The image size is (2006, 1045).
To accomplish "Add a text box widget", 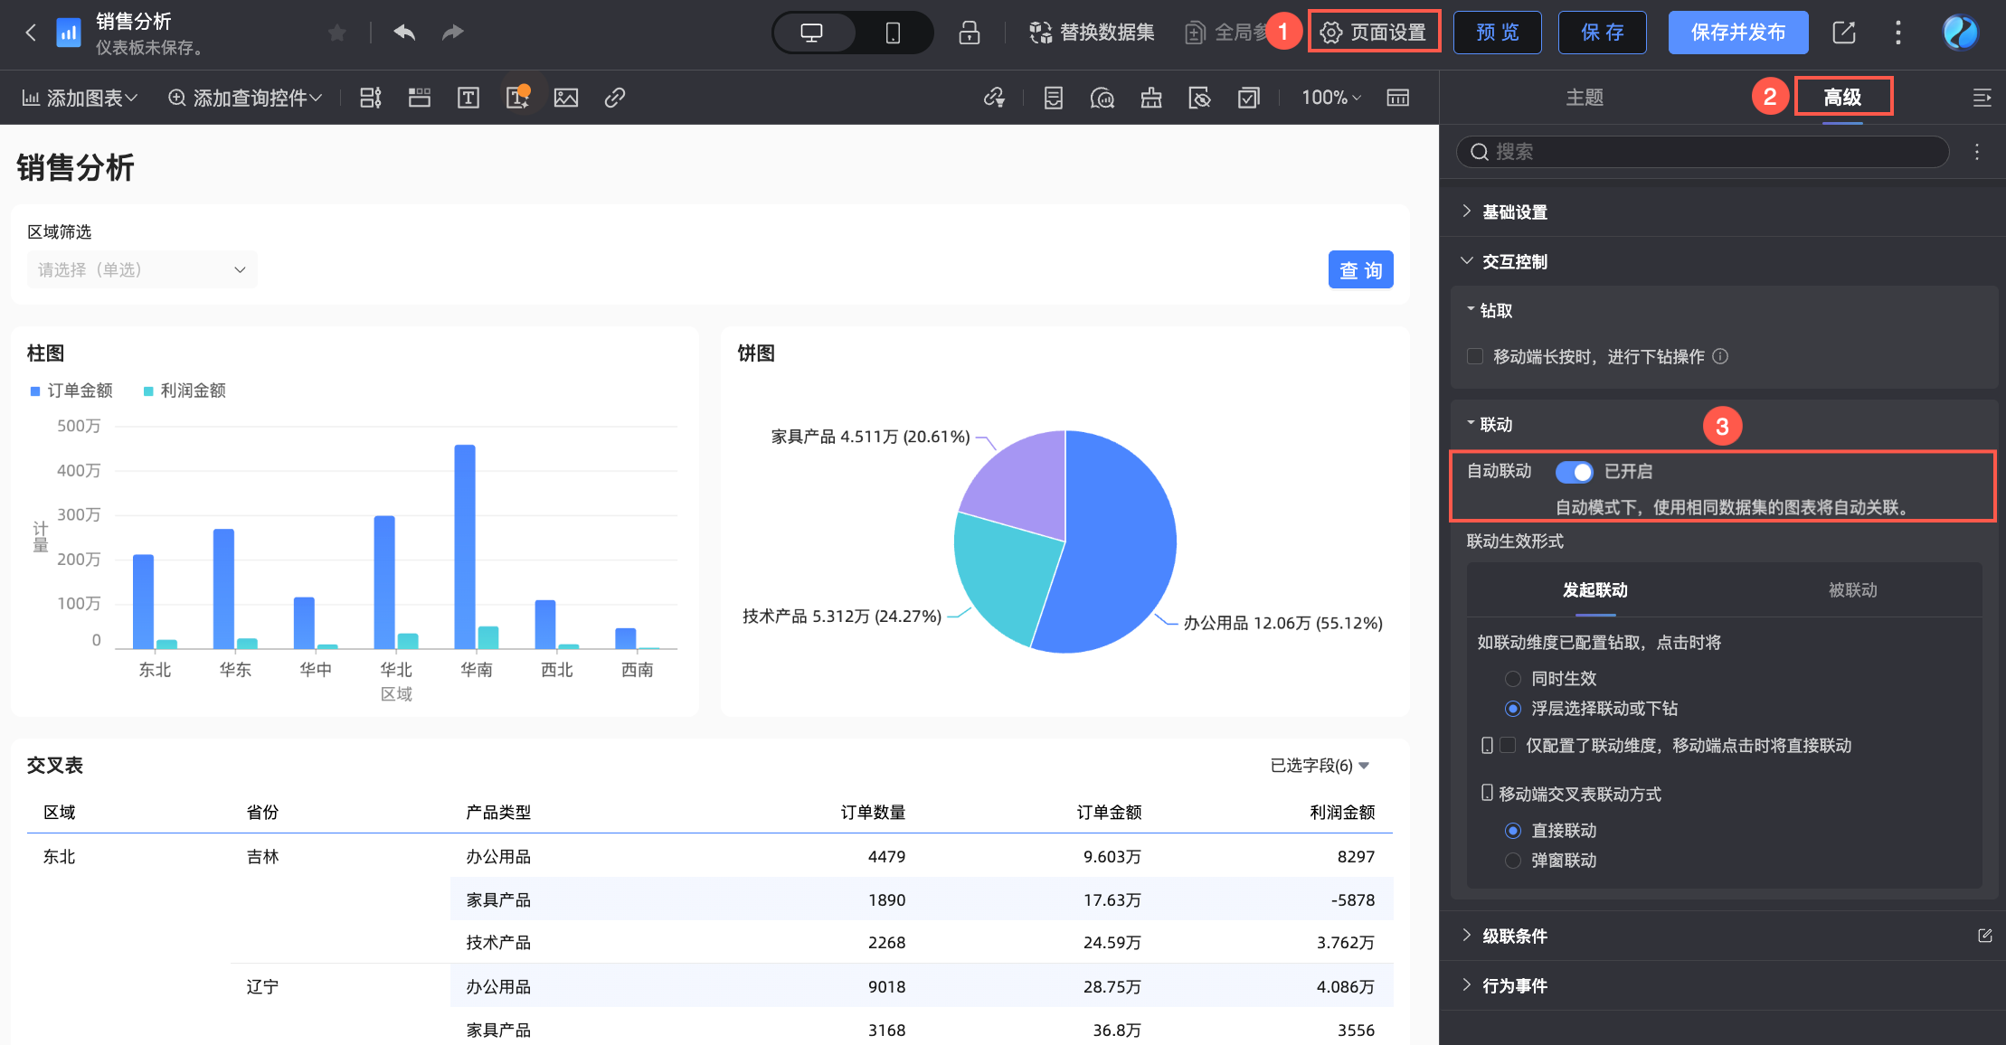I will 468,98.
